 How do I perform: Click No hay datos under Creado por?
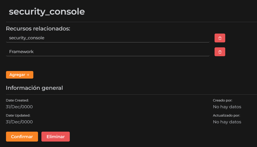pos(227,107)
